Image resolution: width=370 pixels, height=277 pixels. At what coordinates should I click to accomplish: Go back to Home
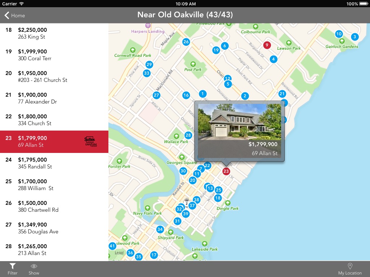[14, 16]
